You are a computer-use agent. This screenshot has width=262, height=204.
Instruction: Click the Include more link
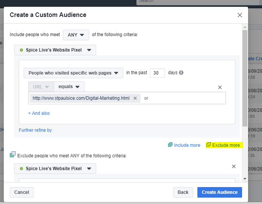pyautogui.click(x=187, y=145)
